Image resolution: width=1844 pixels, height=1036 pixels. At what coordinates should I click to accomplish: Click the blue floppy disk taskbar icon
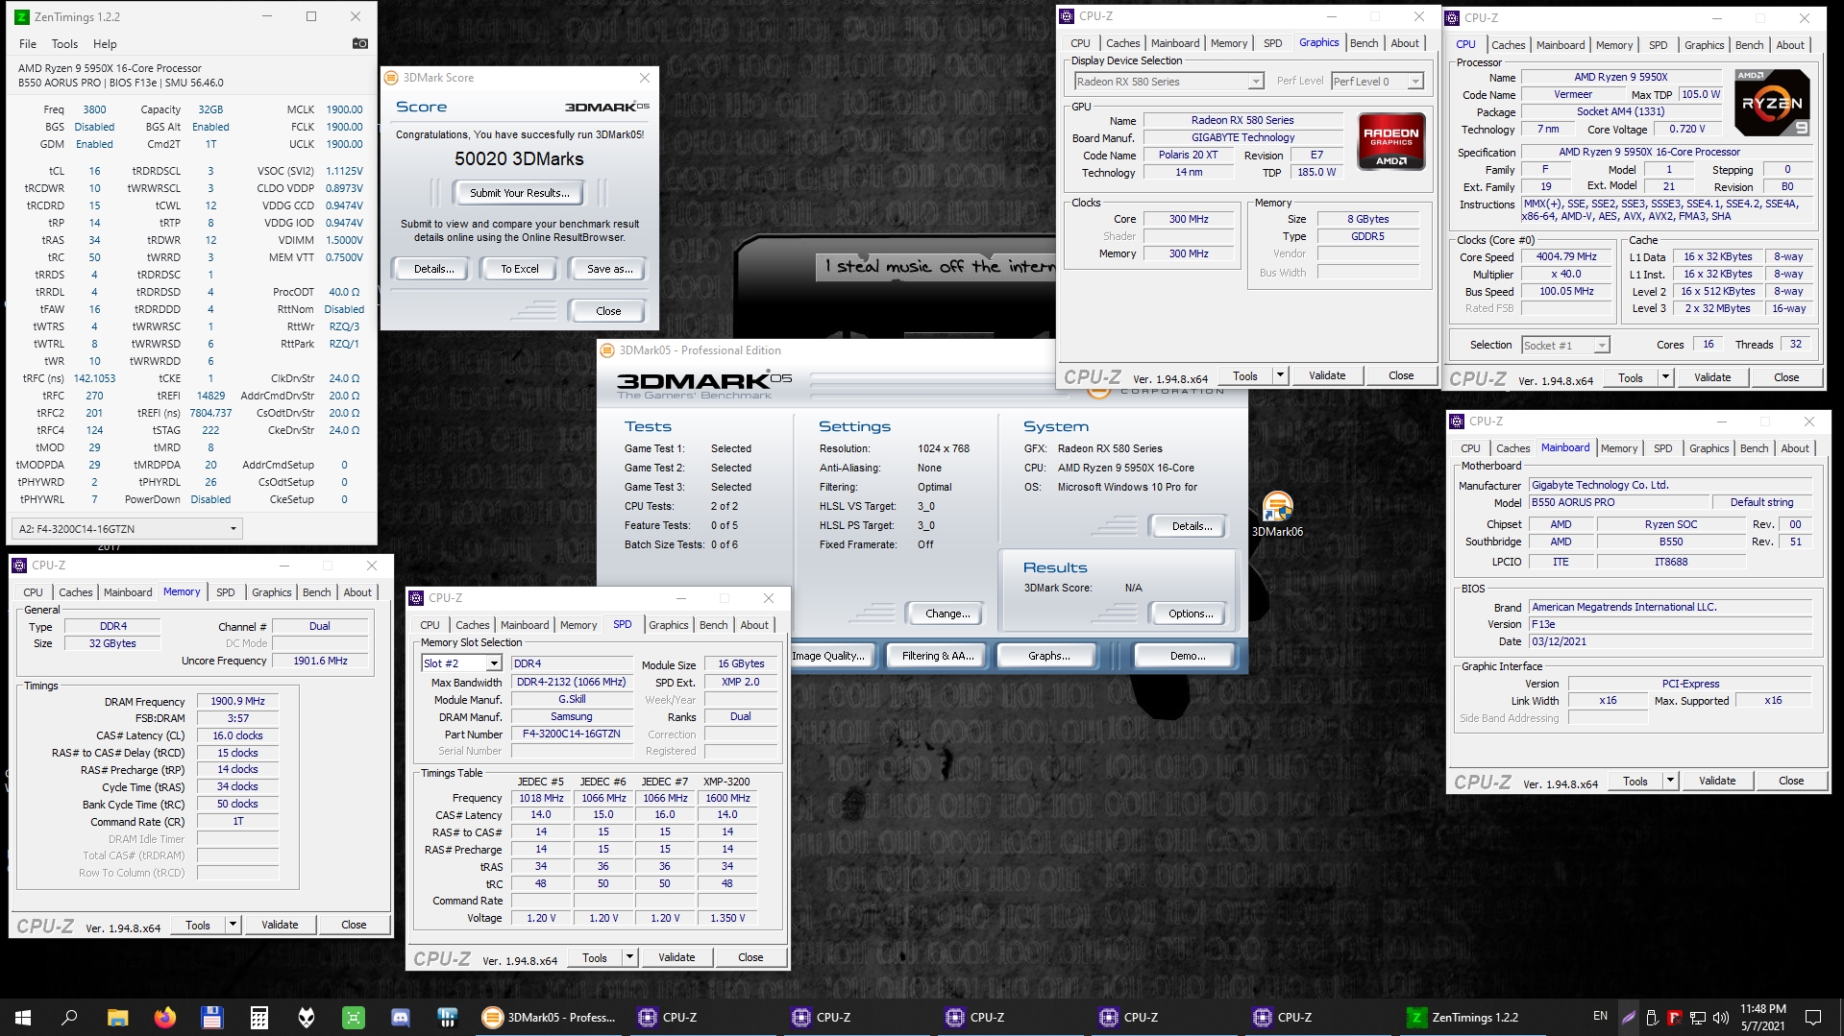(x=211, y=1017)
